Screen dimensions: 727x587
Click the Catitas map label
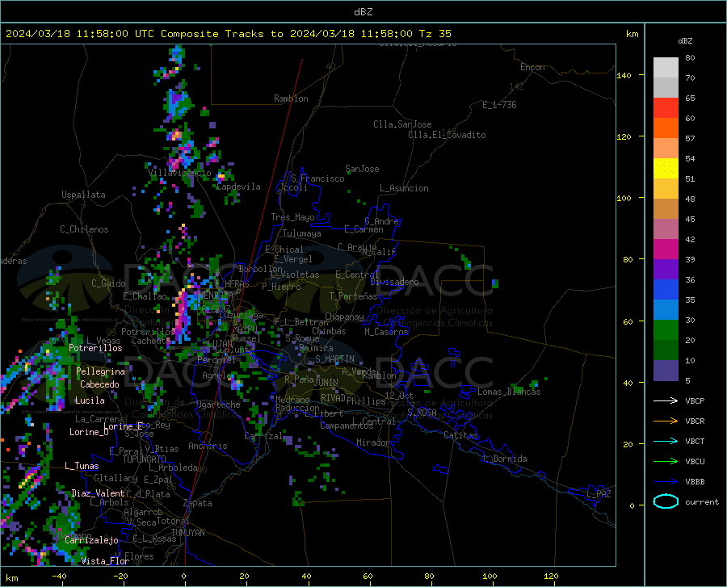tap(460, 435)
